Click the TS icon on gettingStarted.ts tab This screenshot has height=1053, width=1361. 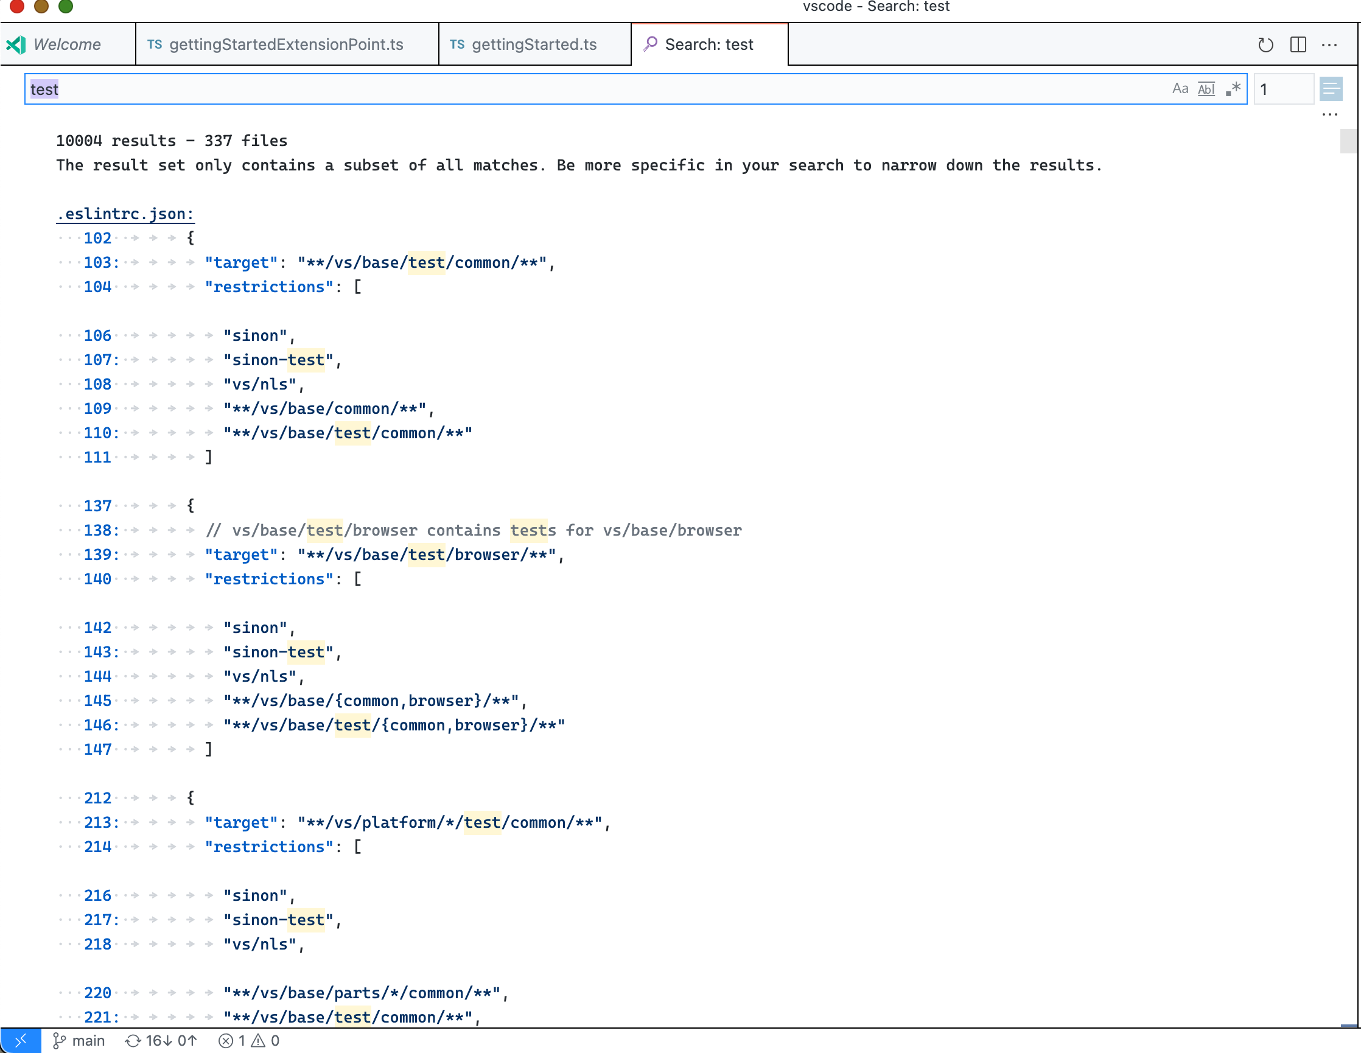[457, 44]
